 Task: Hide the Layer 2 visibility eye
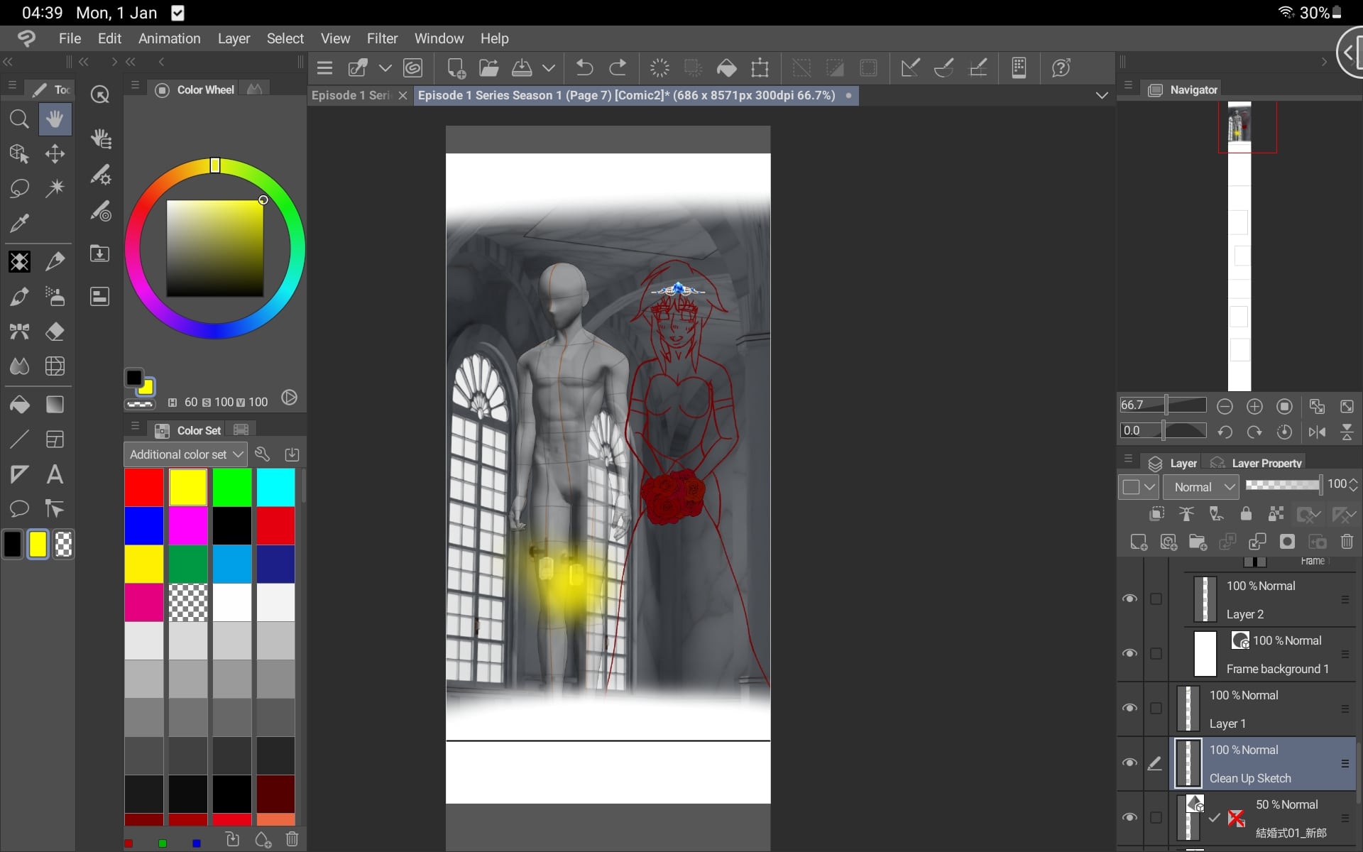point(1129,599)
